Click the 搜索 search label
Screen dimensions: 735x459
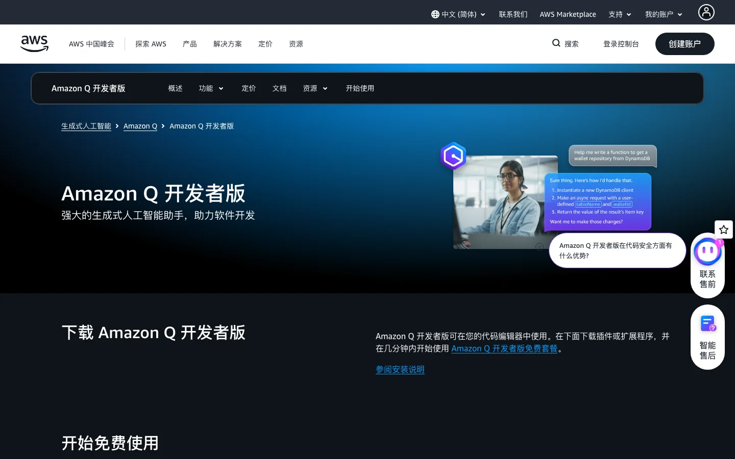click(x=572, y=44)
